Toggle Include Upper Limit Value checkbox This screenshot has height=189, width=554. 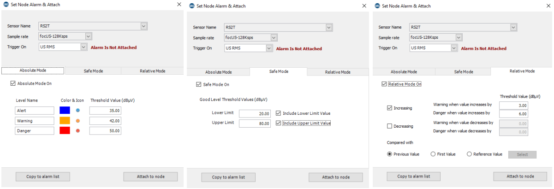[278, 123]
